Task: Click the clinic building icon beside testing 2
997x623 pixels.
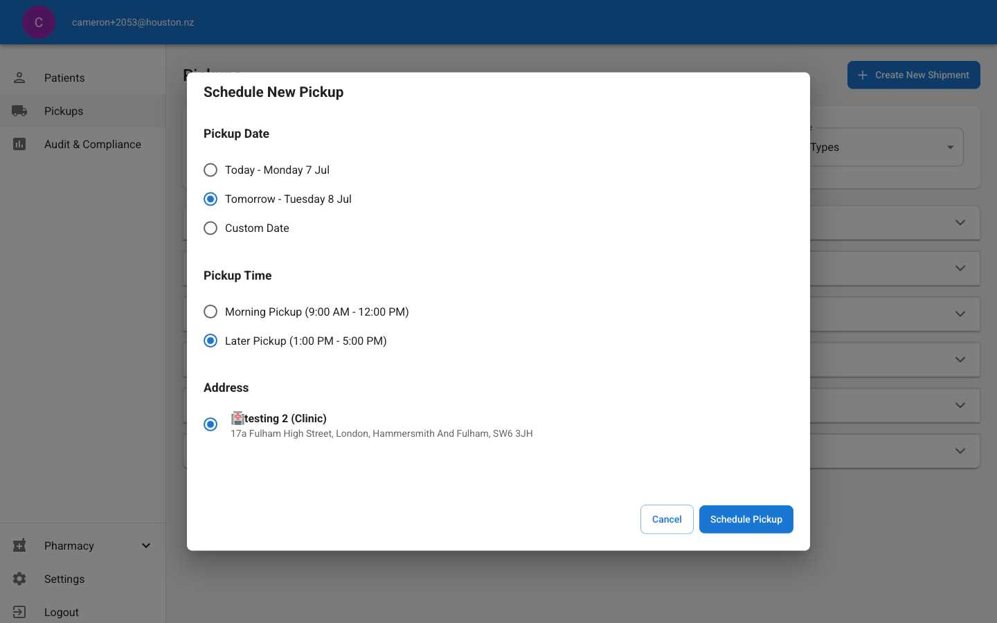Action: [x=237, y=418]
